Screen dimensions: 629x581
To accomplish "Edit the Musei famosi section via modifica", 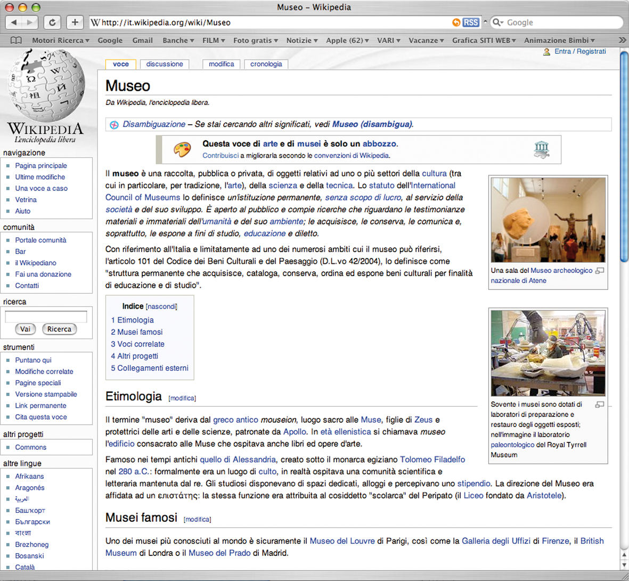I will pyautogui.click(x=198, y=520).
